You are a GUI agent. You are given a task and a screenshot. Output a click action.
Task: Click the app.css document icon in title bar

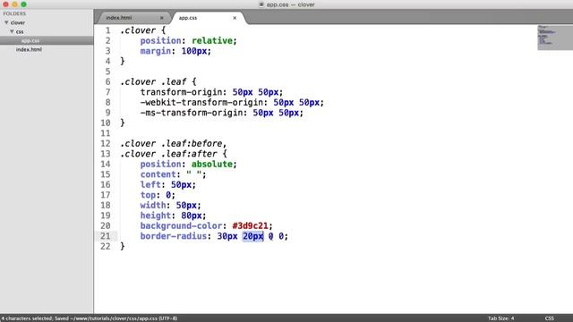click(261, 4)
